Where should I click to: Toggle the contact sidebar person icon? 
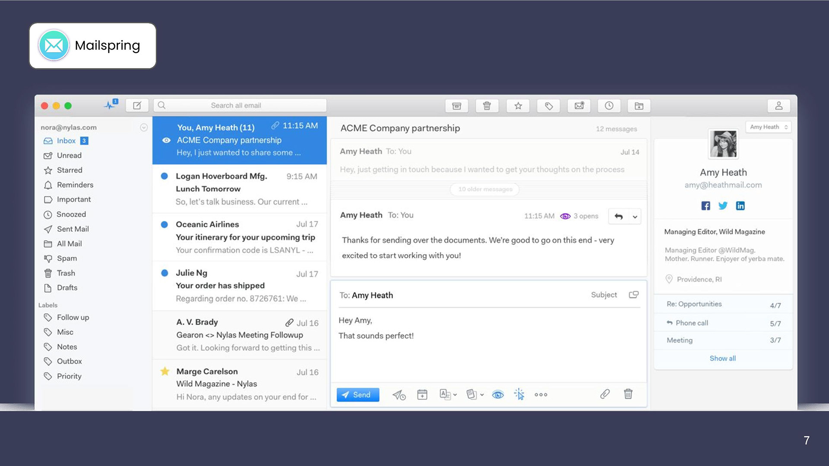pos(778,106)
